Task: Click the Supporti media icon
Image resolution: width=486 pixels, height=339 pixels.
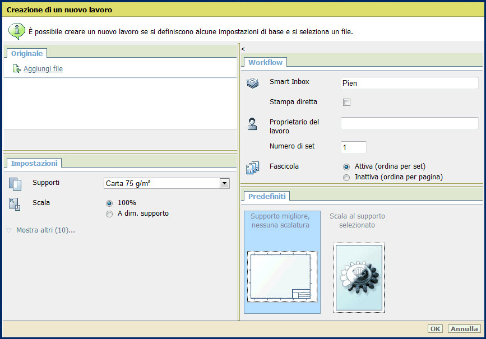Action: 15,184
